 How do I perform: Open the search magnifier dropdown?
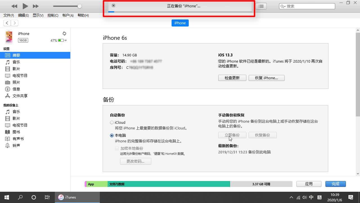point(283,6)
